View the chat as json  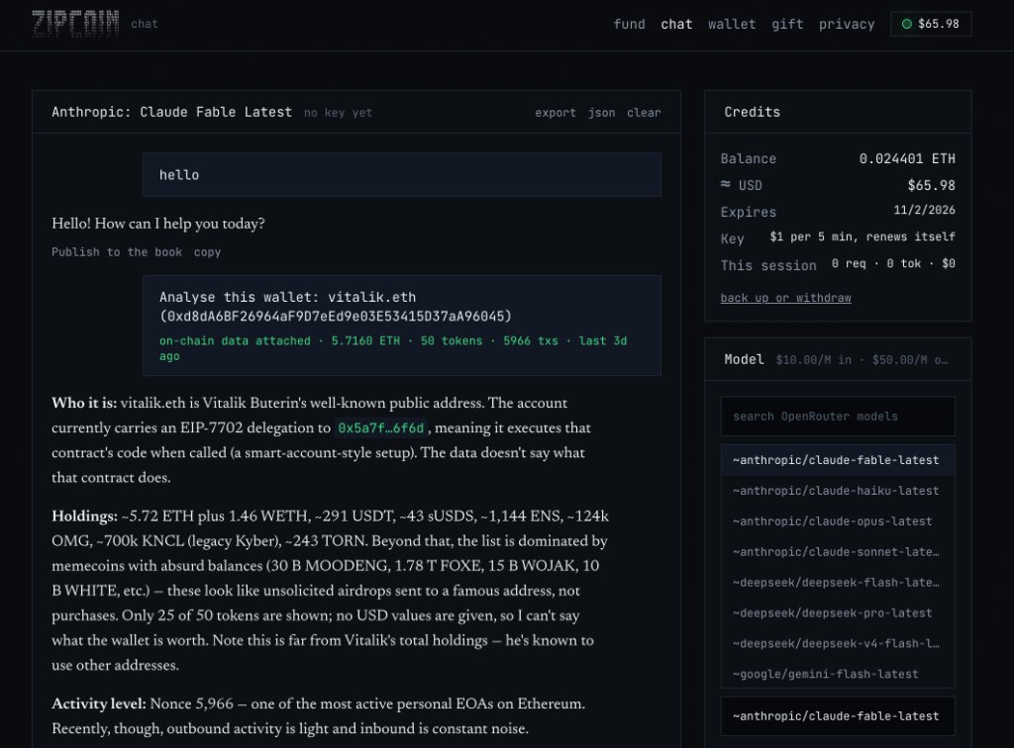601,113
